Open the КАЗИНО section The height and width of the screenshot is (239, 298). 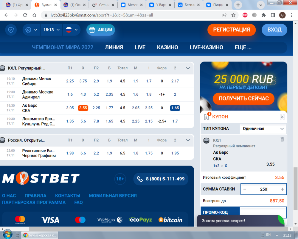point(167,47)
